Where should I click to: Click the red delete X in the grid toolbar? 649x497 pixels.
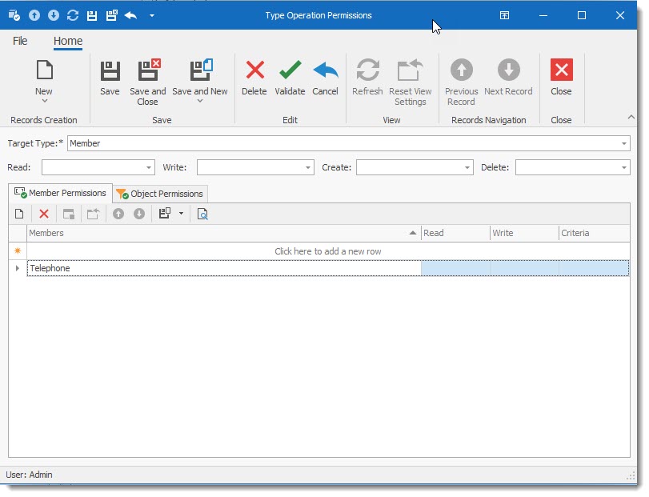pyautogui.click(x=44, y=214)
